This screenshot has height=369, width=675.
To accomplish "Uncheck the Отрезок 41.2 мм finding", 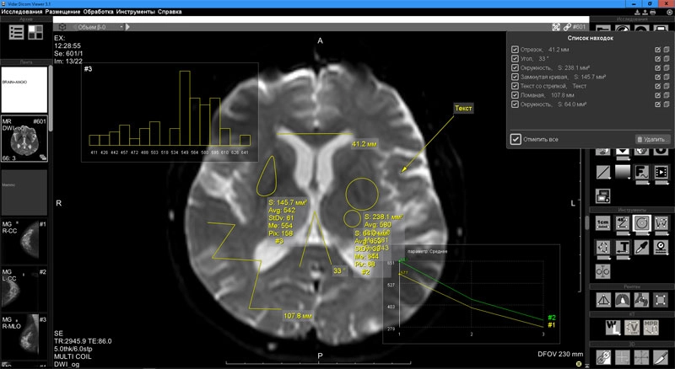I will pos(515,50).
